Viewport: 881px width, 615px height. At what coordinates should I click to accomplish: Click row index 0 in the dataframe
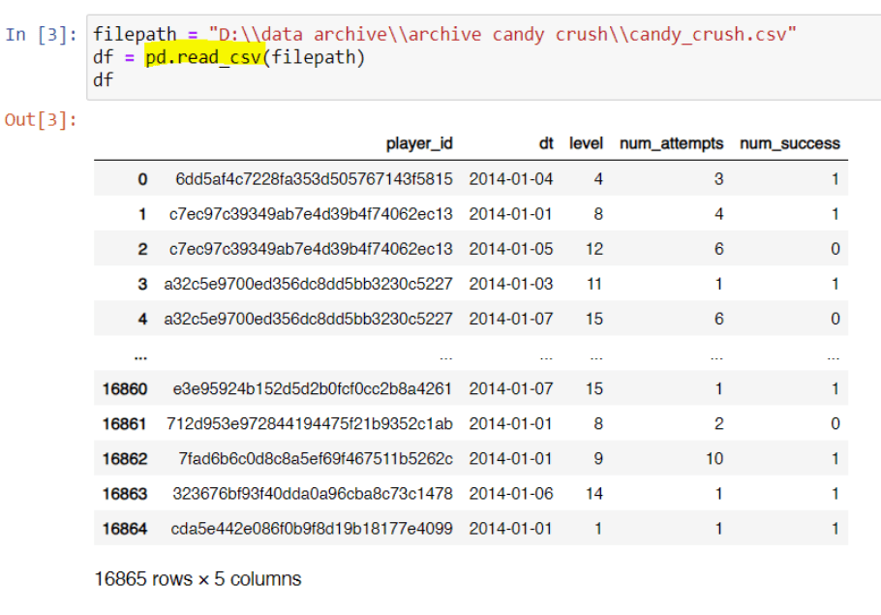pyautogui.click(x=142, y=179)
